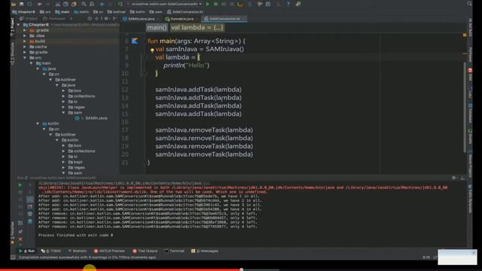Open Favorites side tool window strip
The width and height of the screenshot is (482, 271).
(x=13, y=233)
